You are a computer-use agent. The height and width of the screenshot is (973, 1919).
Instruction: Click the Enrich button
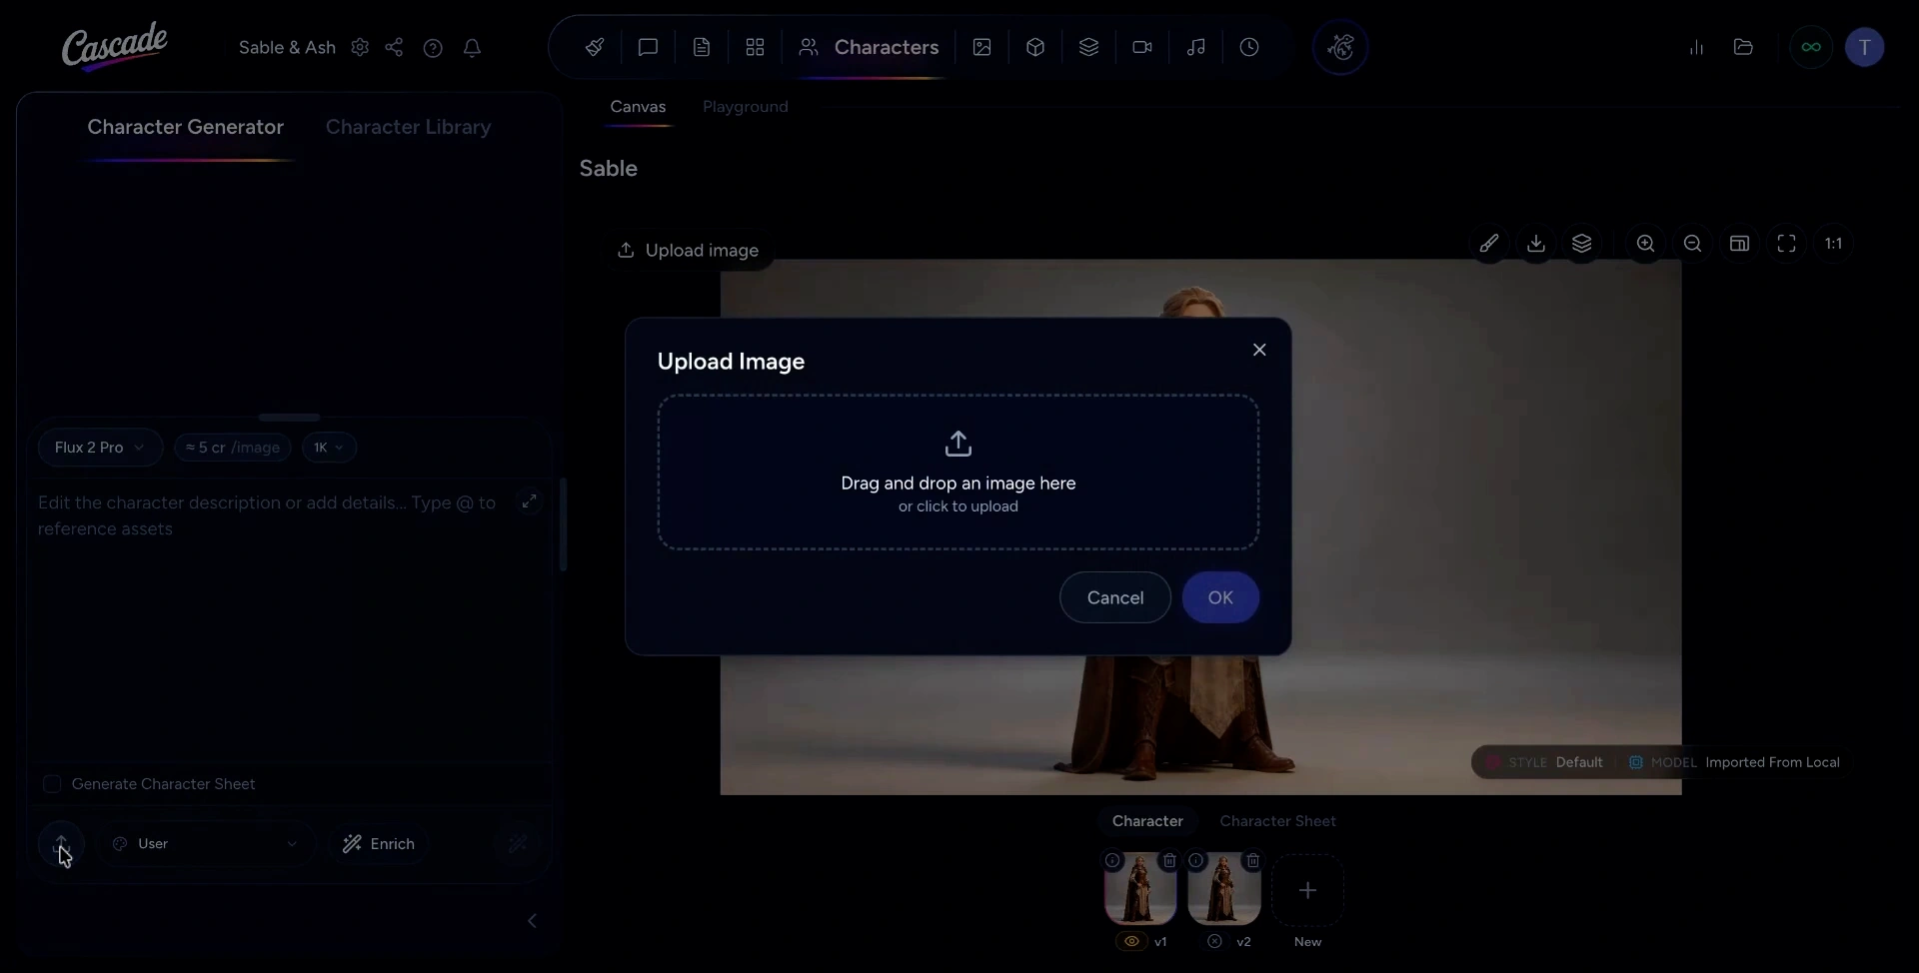point(379,844)
